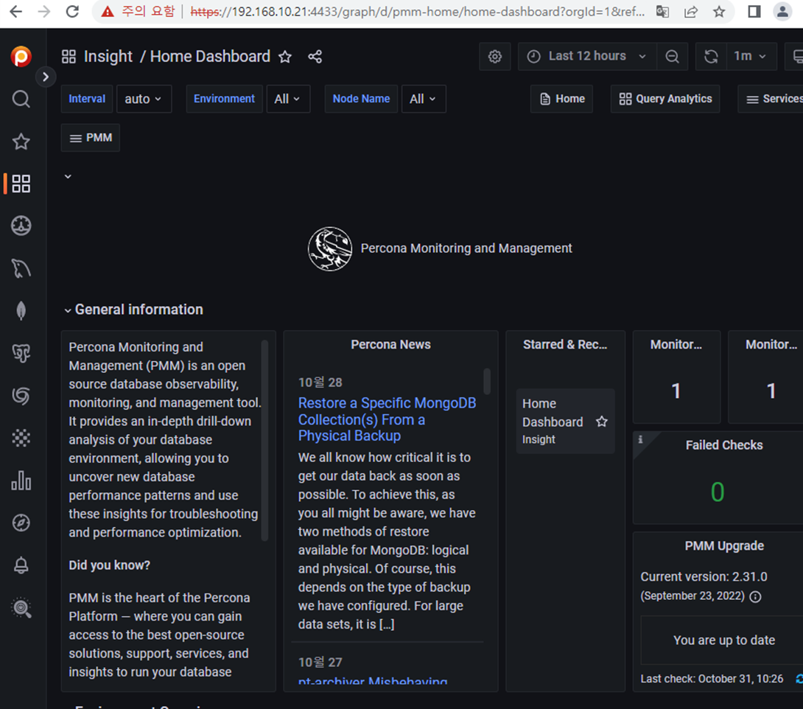Open Explore compass sidebar icon
This screenshot has height=709, width=803.
pos(21,523)
